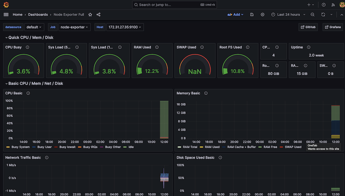Image resolution: width=345 pixels, height=196 pixels.
Task: Show Memory Basic panel info icon
Action: pos(206,93)
